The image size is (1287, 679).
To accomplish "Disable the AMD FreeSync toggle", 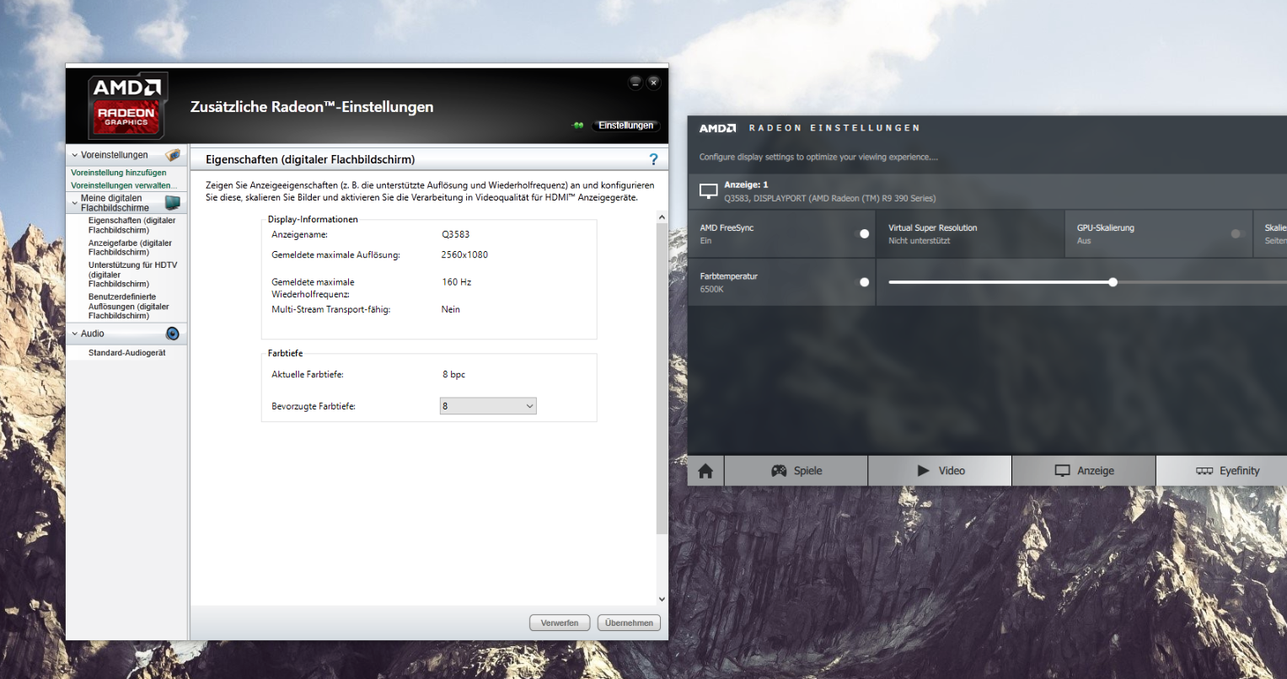I will (x=864, y=233).
